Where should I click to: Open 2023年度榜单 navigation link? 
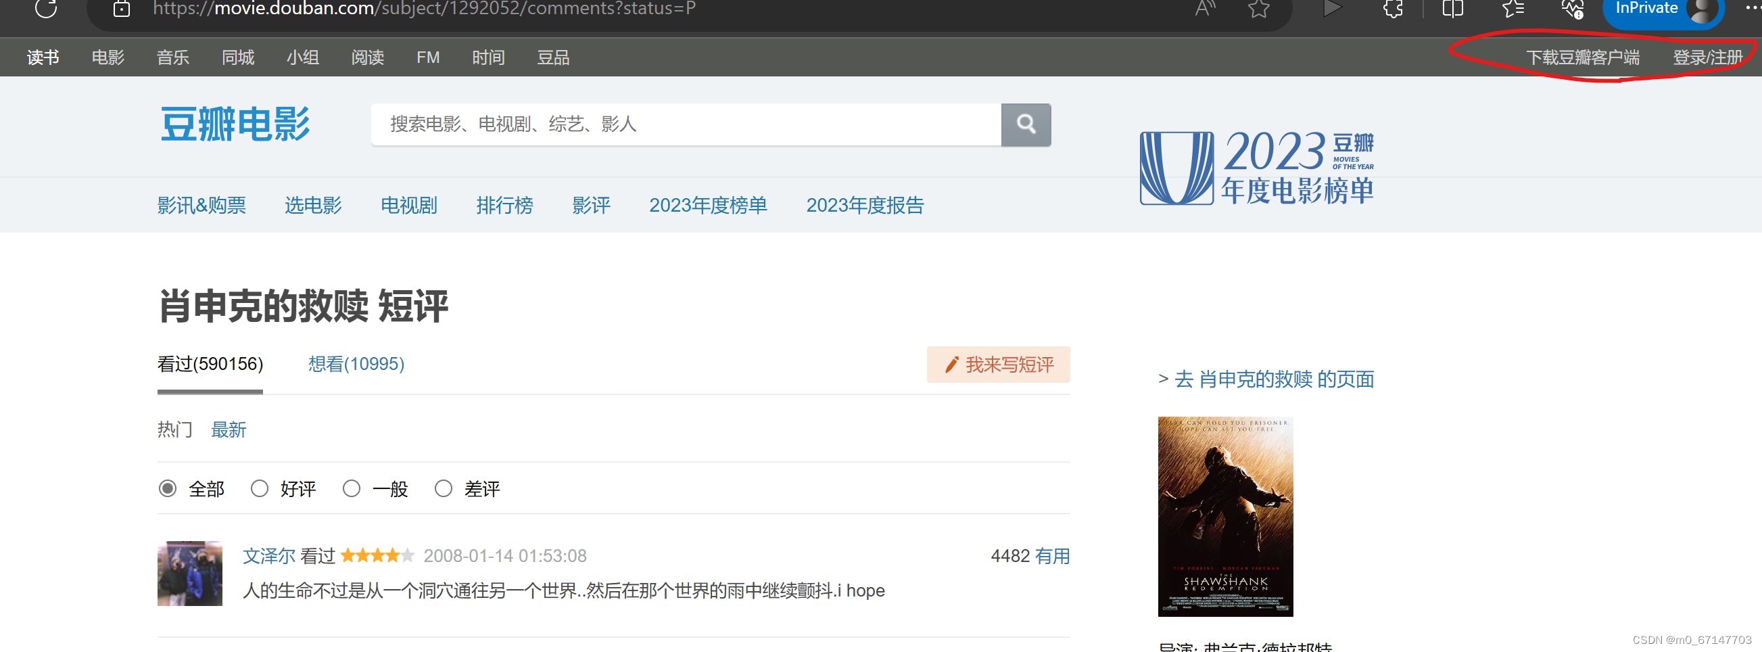(x=709, y=205)
